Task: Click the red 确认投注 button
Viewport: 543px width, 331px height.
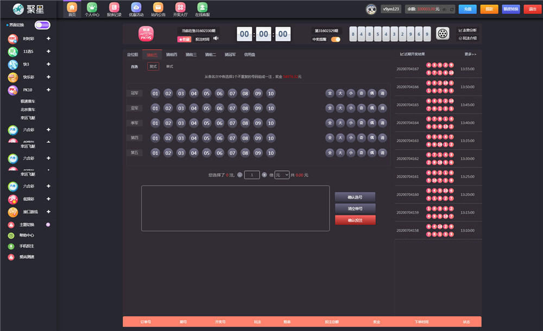Action: (x=355, y=220)
